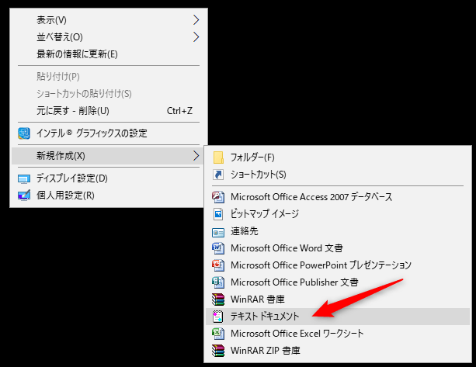The width and height of the screenshot is (476, 367).
Task: Click the shortcut arrow icon
Action: [x=218, y=175]
